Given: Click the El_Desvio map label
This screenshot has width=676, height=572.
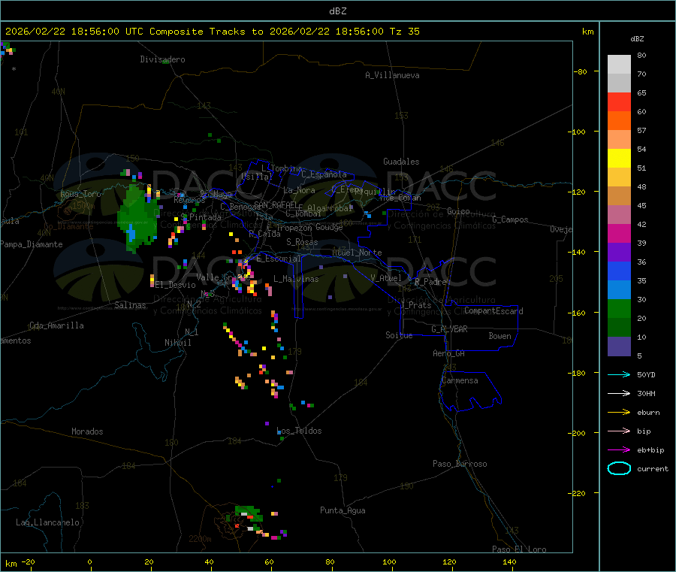Looking at the screenshot, I should click(x=175, y=285).
